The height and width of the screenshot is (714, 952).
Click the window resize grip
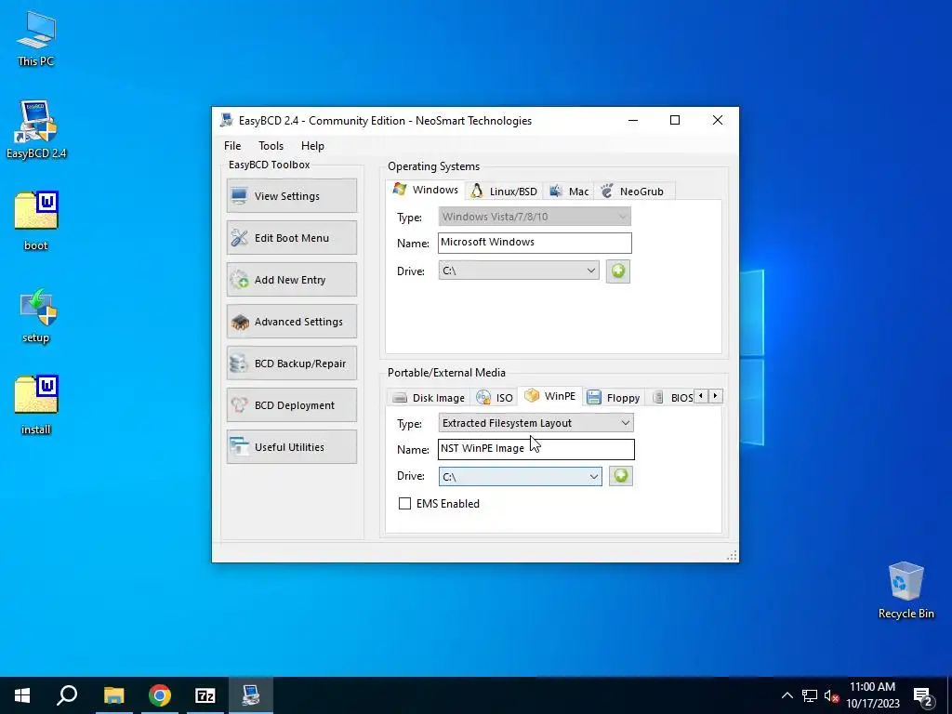pyautogui.click(x=733, y=556)
